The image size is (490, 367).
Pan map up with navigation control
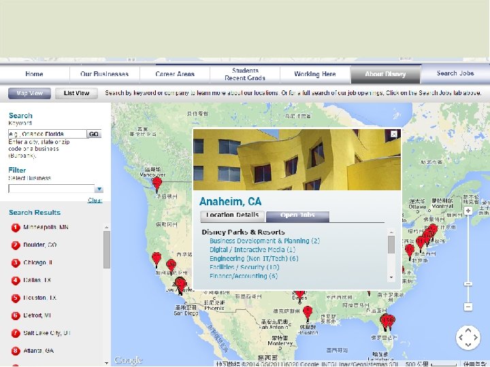[468, 330]
